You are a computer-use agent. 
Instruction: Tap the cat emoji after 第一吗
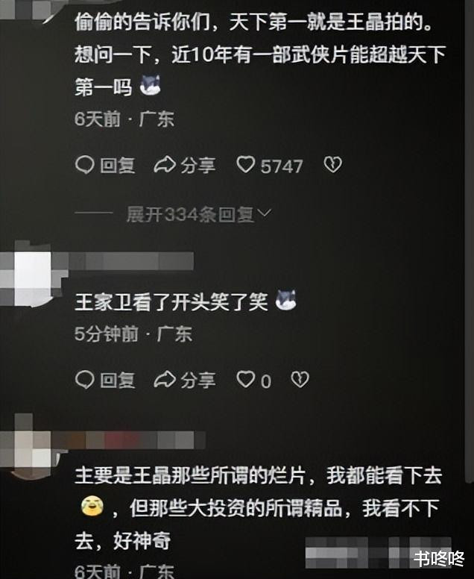tap(150, 85)
